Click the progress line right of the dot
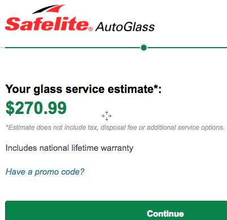The image size is (227, 220). 187,48
